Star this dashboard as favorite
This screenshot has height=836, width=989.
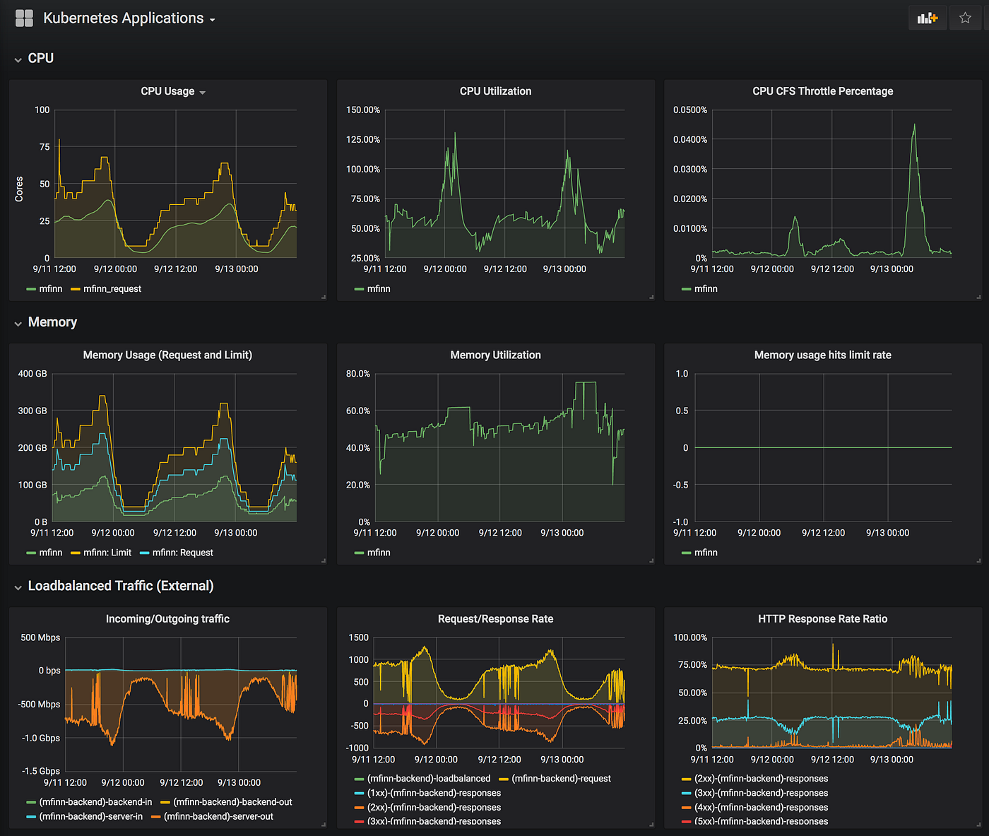click(965, 18)
